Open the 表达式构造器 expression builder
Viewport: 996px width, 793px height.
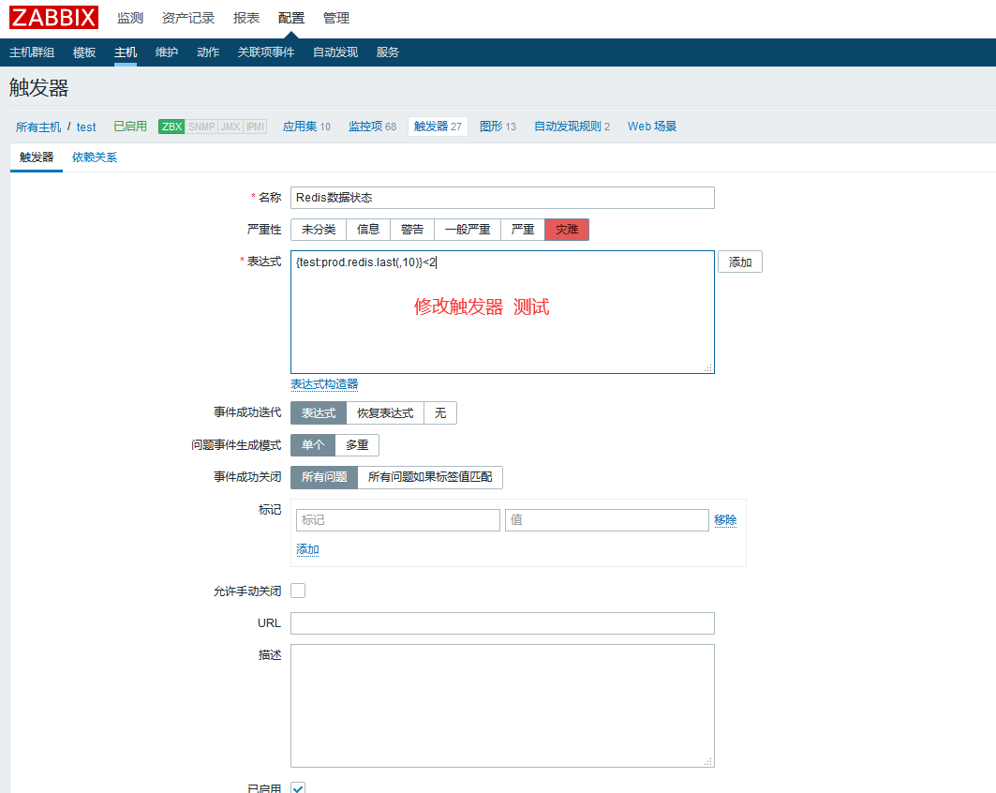[324, 384]
